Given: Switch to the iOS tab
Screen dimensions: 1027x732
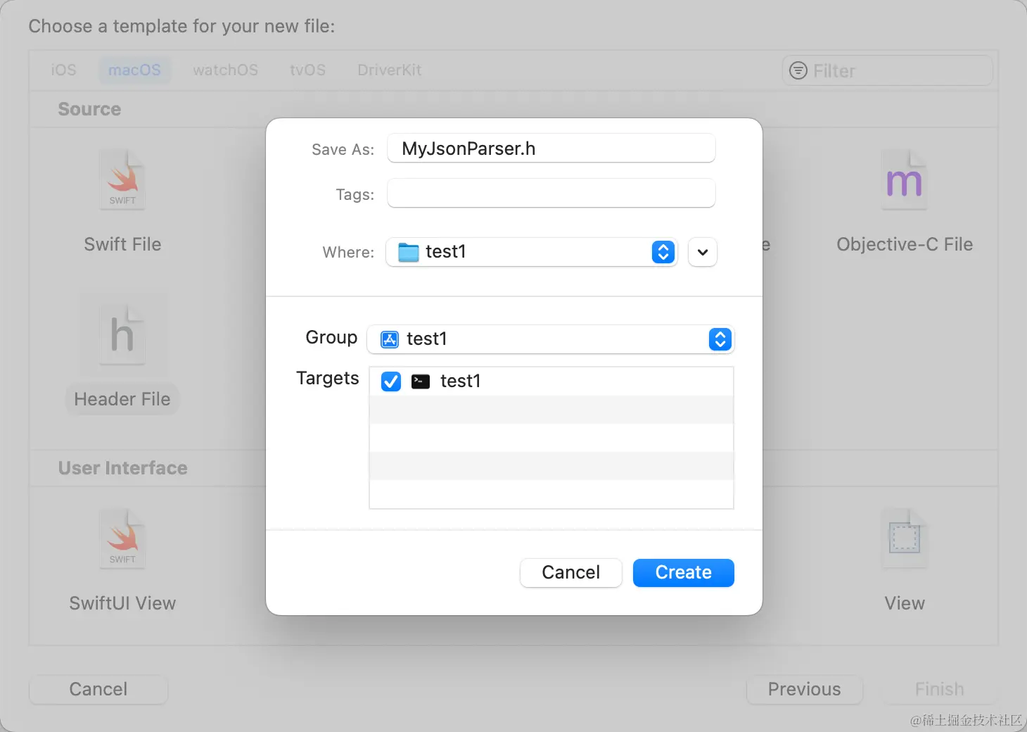Looking at the screenshot, I should [63, 70].
